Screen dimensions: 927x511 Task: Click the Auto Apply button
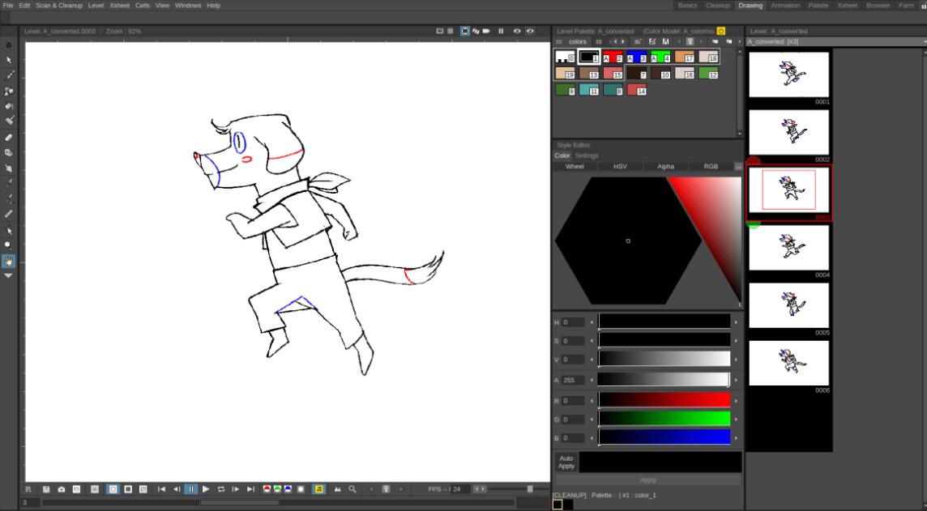(566, 462)
